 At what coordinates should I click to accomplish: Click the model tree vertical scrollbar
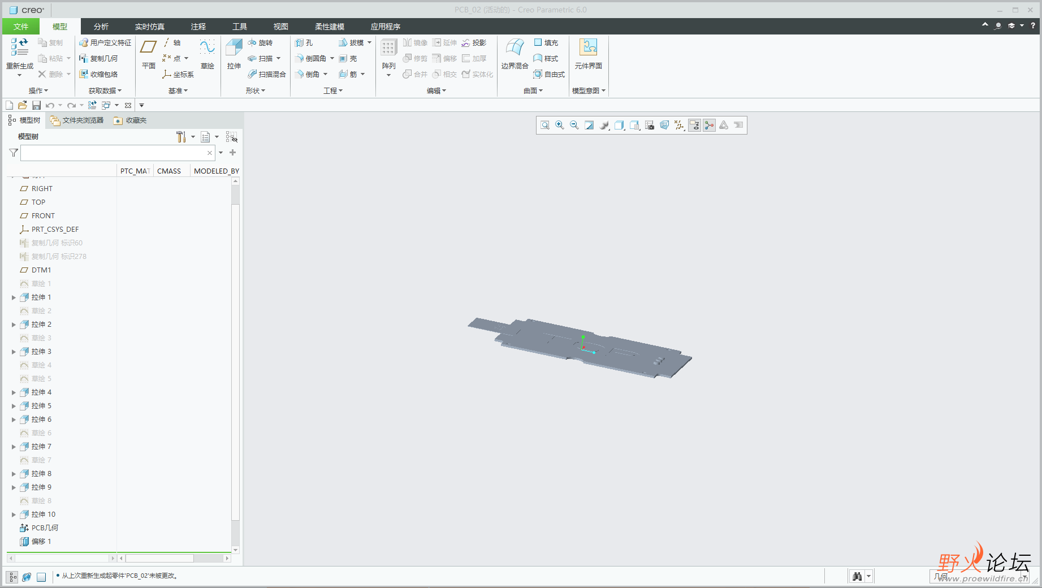[236, 362]
